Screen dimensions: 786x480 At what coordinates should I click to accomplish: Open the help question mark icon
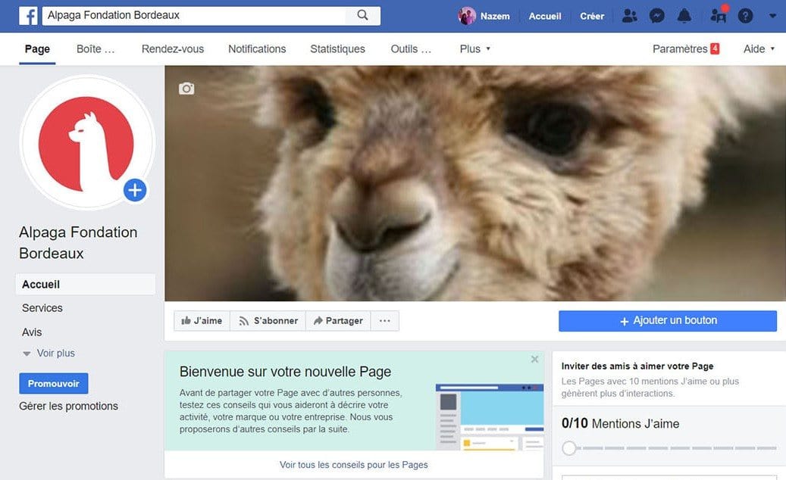745,15
